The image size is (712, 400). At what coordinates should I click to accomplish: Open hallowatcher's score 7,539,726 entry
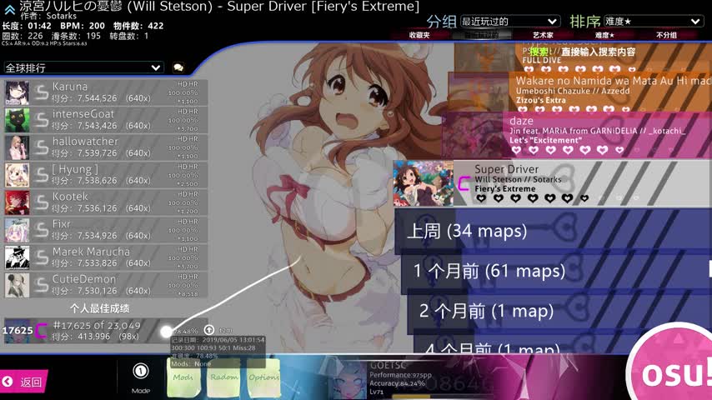[x=105, y=147]
